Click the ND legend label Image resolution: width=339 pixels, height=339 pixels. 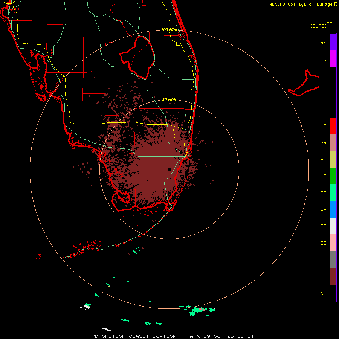click(323, 293)
